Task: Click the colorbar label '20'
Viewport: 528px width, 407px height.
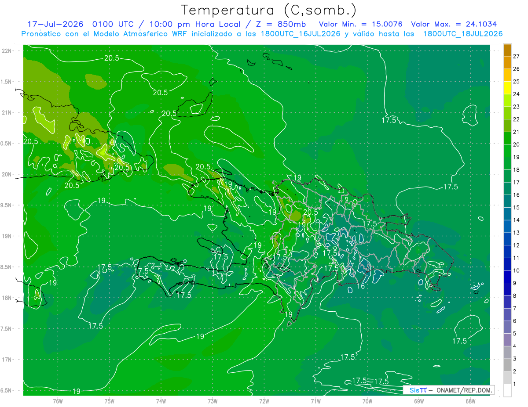Action: click(x=516, y=144)
